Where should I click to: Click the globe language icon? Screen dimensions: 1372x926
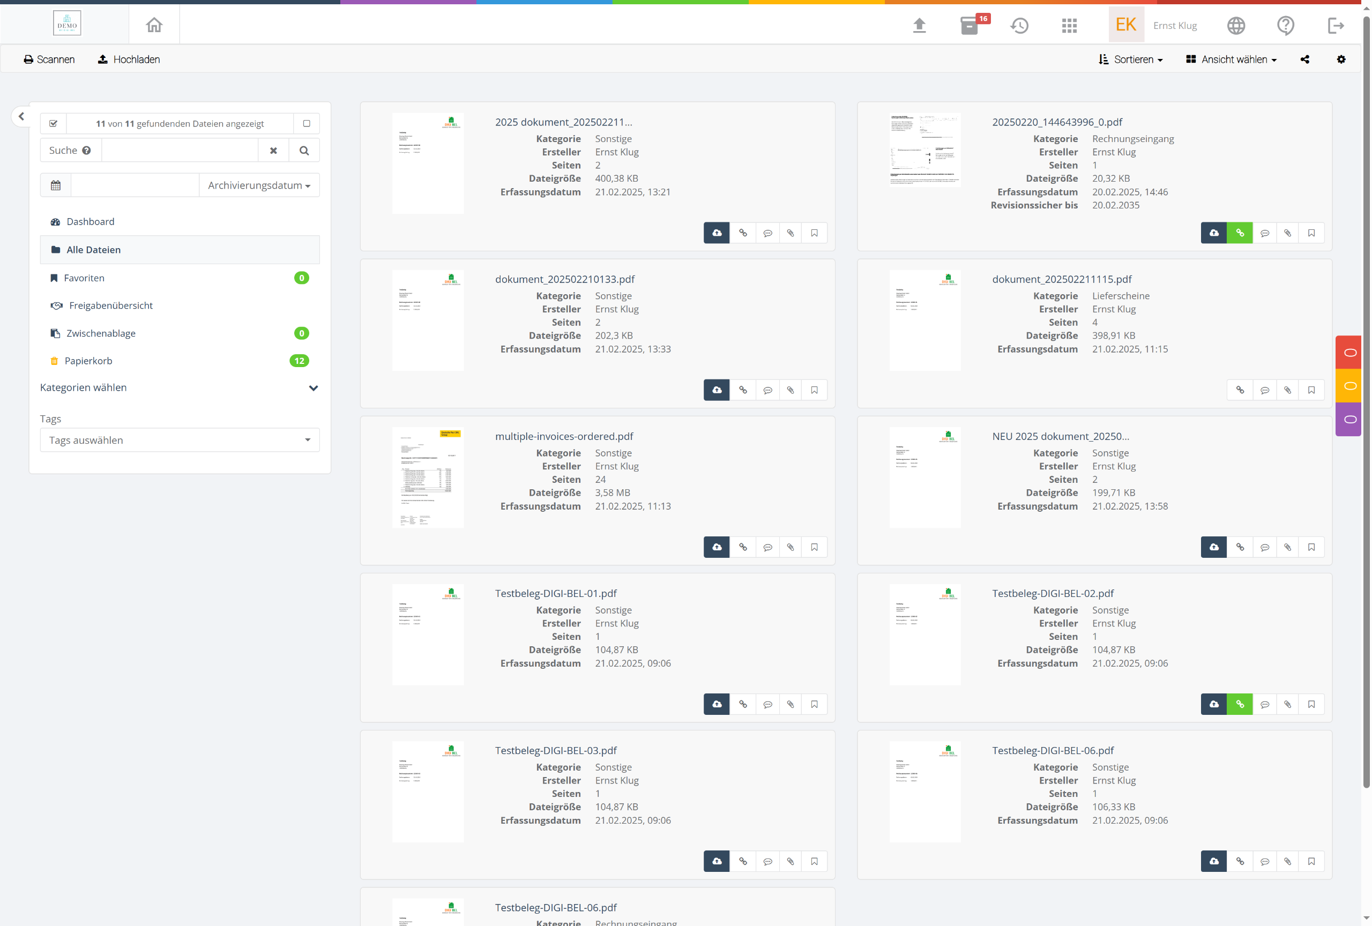point(1236,25)
